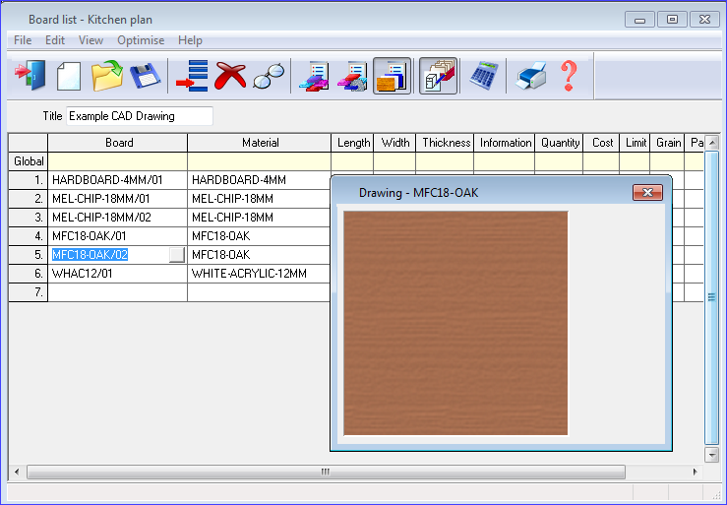Click the Cost column header
This screenshot has width=727, height=505.
click(601, 143)
